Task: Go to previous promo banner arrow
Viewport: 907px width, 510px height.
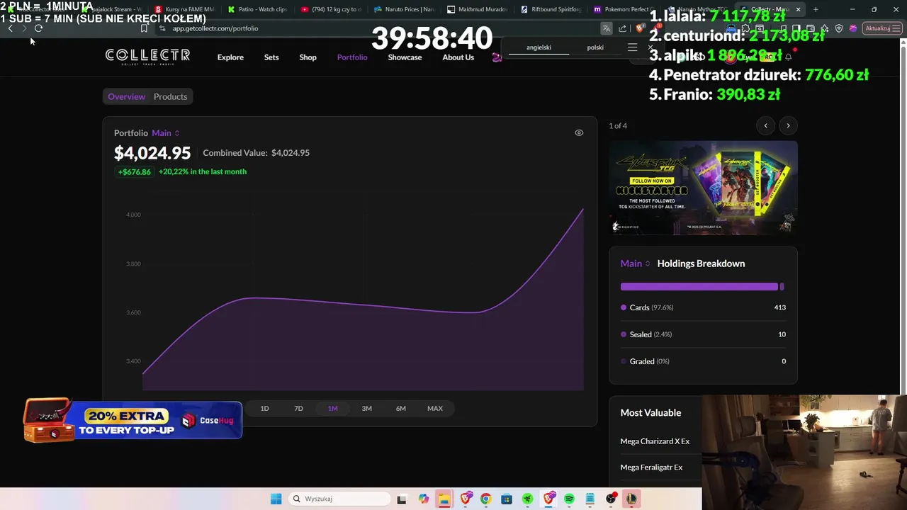Action: 765,125
